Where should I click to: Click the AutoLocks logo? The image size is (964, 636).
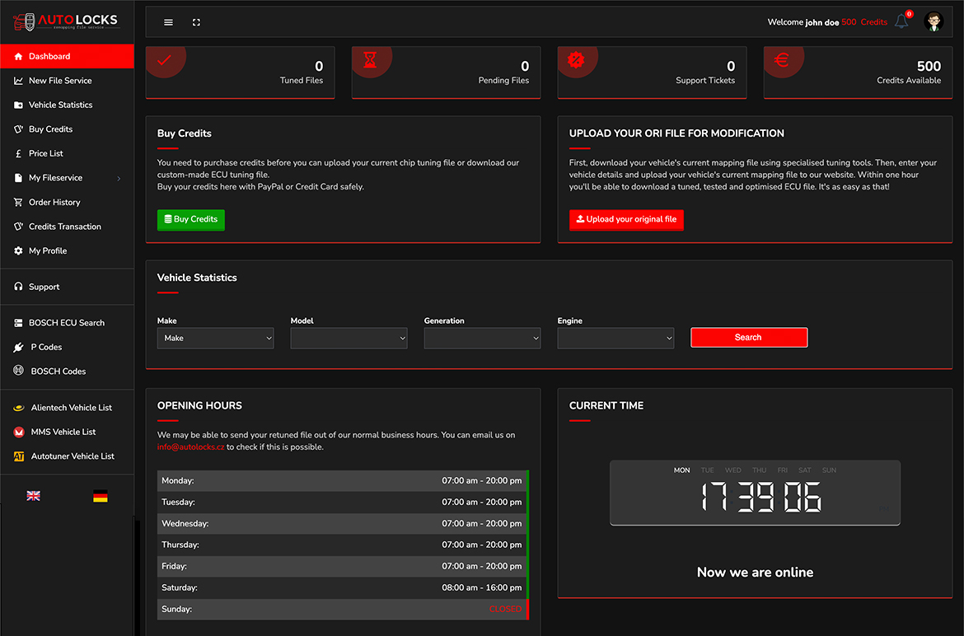coord(66,21)
